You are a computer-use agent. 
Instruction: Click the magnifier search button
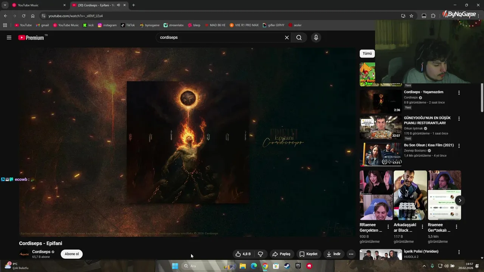click(299, 37)
